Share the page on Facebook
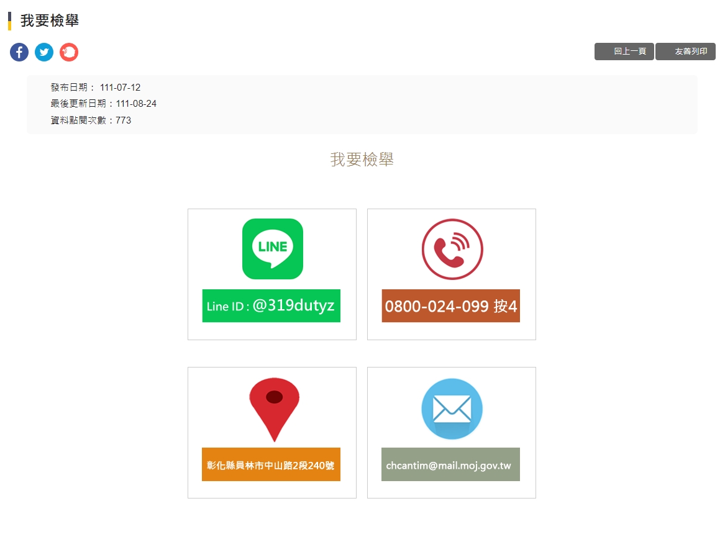The height and width of the screenshot is (537, 725). [x=19, y=52]
